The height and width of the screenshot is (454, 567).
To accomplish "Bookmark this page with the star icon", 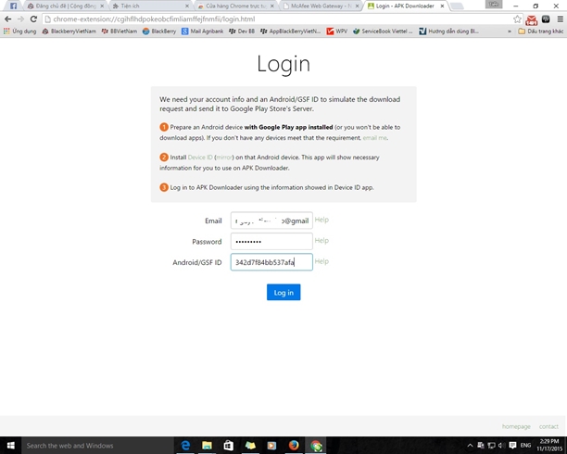I will pyautogui.click(x=518, y=19).
